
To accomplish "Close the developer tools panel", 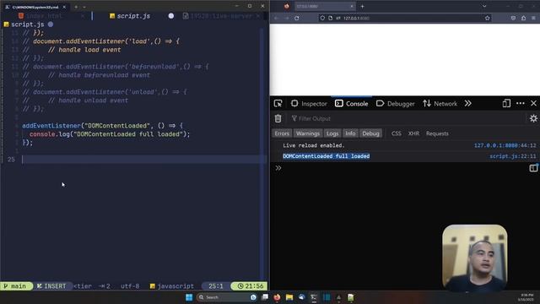I will pyautogui.click(x=533, y=103).
